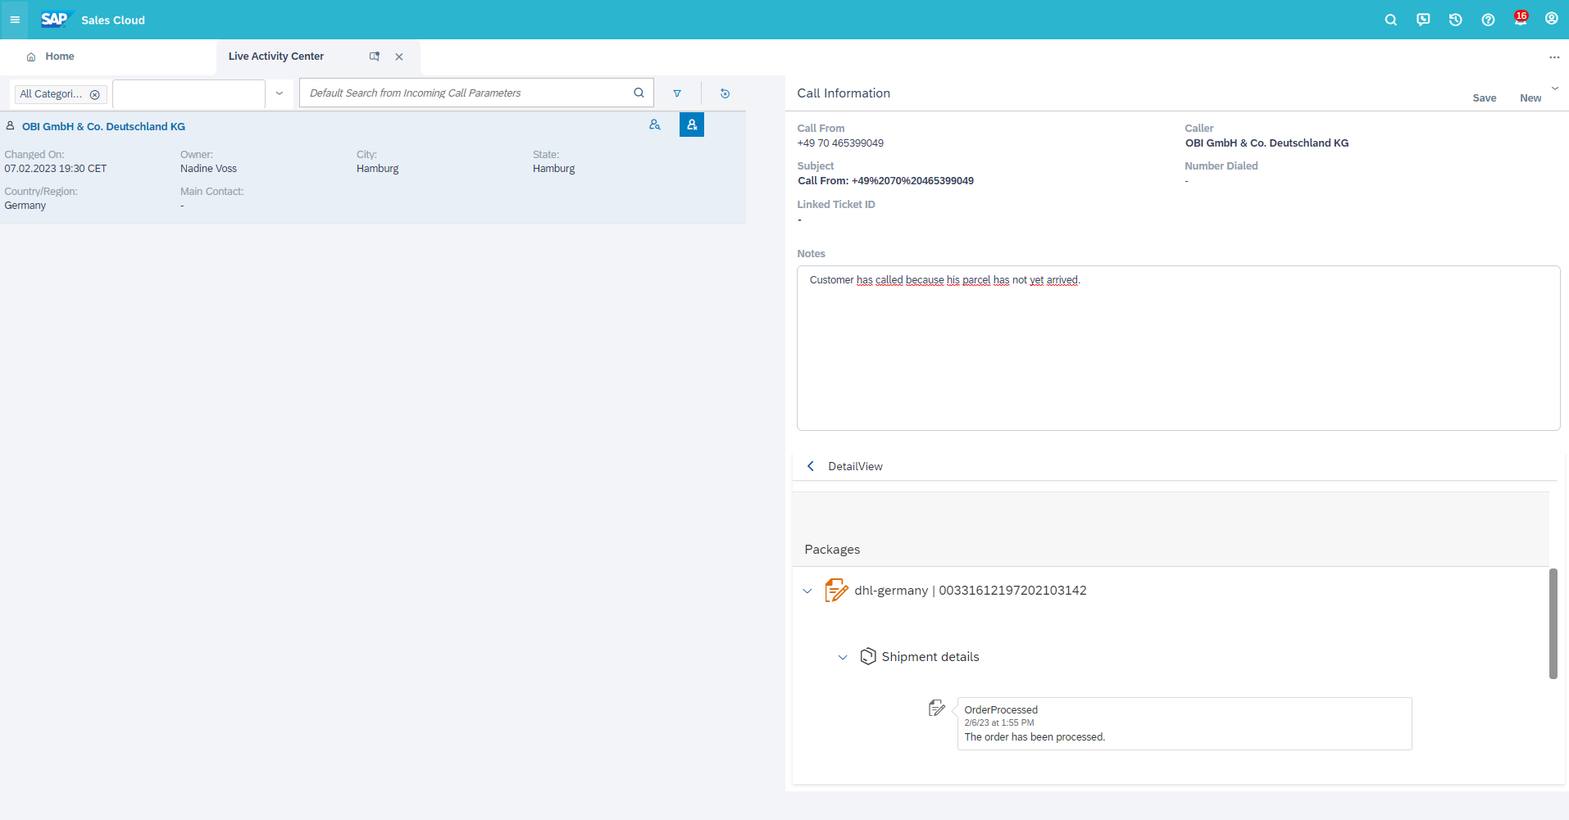Focus the category filter input field
The image size is (1569, 820).
[x=189, y=93]
